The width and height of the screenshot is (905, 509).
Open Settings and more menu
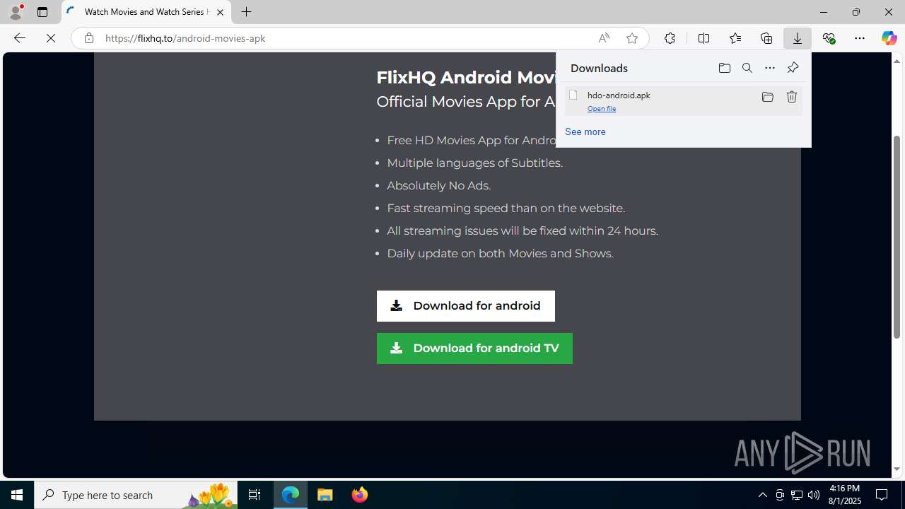click(860, 38)
